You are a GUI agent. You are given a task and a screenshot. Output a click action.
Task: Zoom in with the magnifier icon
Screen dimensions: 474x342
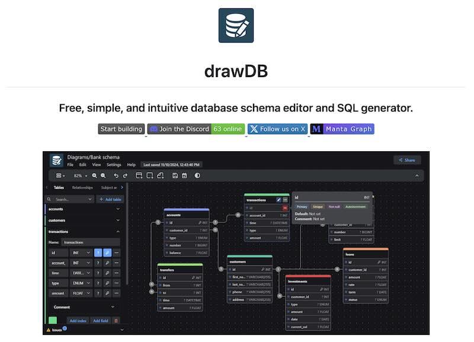pos(94,176)
